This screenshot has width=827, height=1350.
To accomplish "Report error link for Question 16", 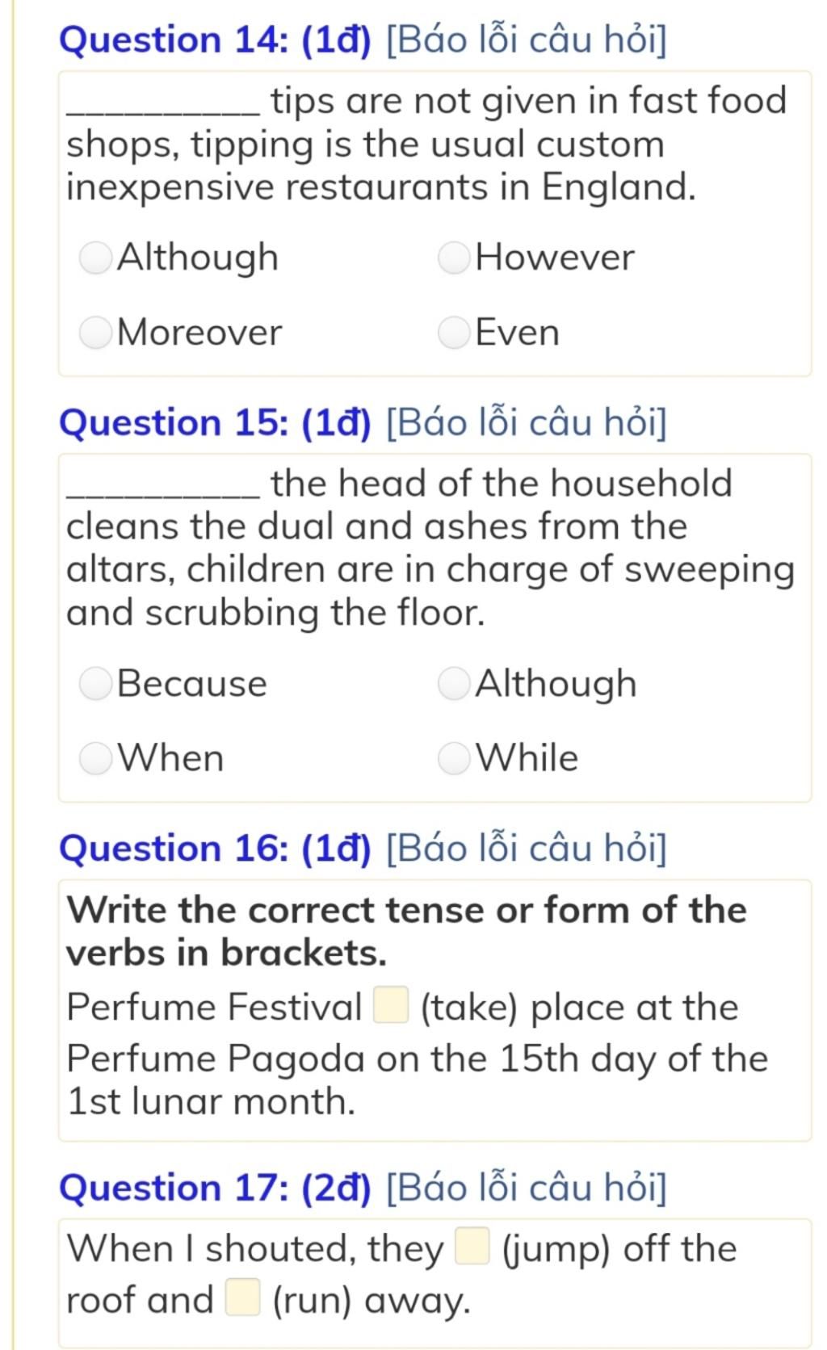I will 527,848.
